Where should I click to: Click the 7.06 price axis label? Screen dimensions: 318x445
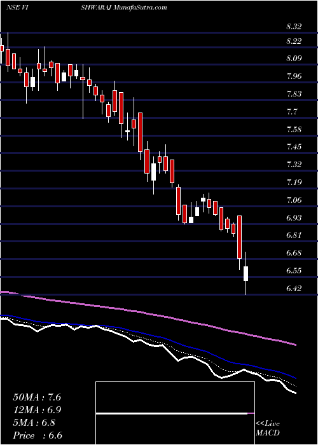pyautogui.click(x=294, y=200)
